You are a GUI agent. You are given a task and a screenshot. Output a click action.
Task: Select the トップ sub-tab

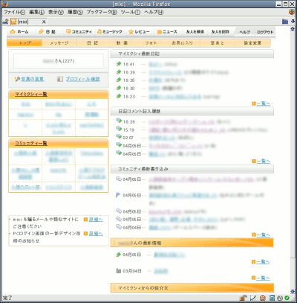(x=25, y=43)
